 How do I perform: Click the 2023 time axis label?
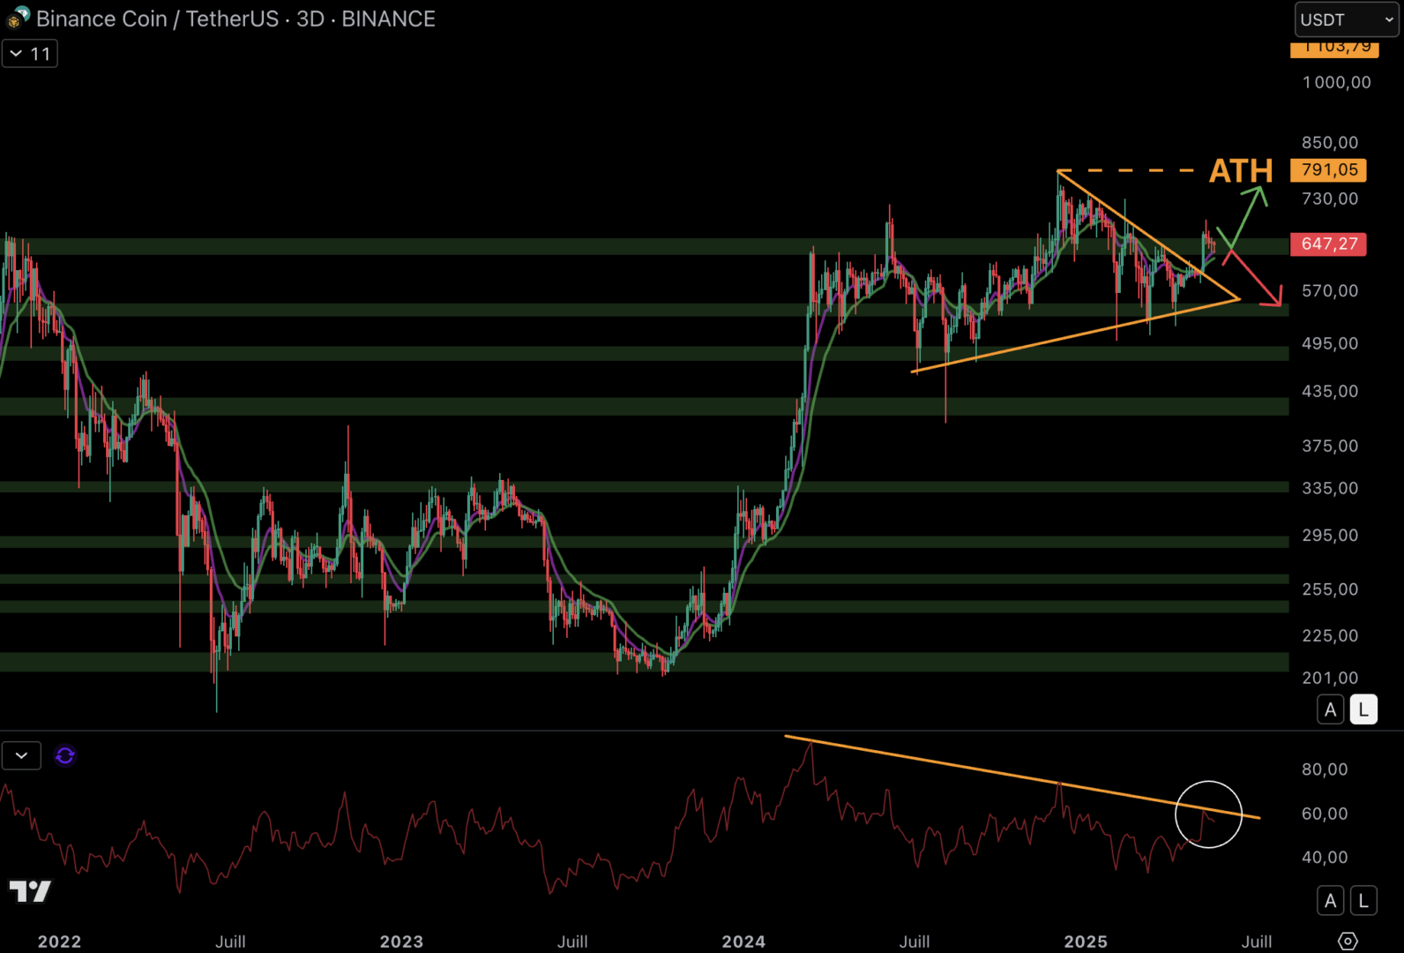401,942
